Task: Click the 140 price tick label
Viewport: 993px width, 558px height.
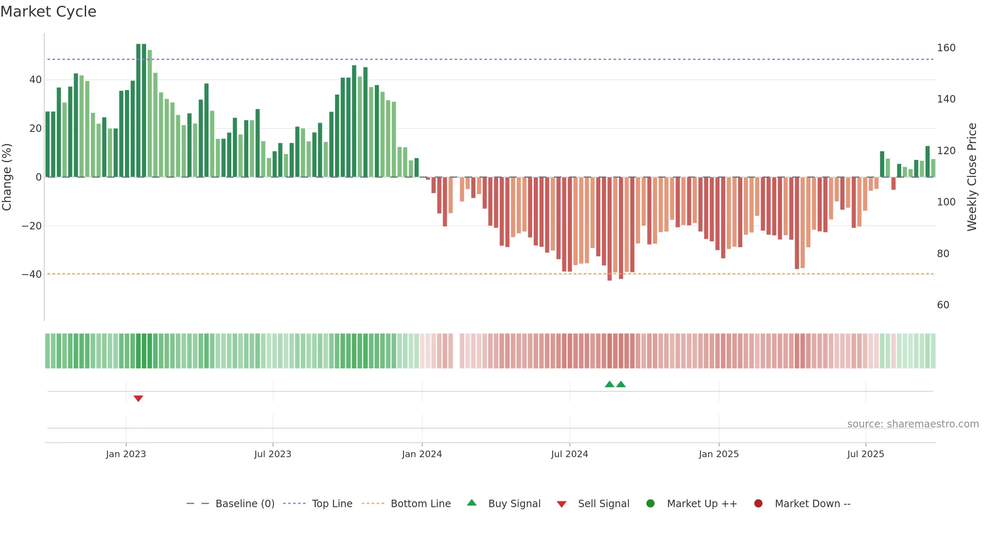Action: point(946,99)
